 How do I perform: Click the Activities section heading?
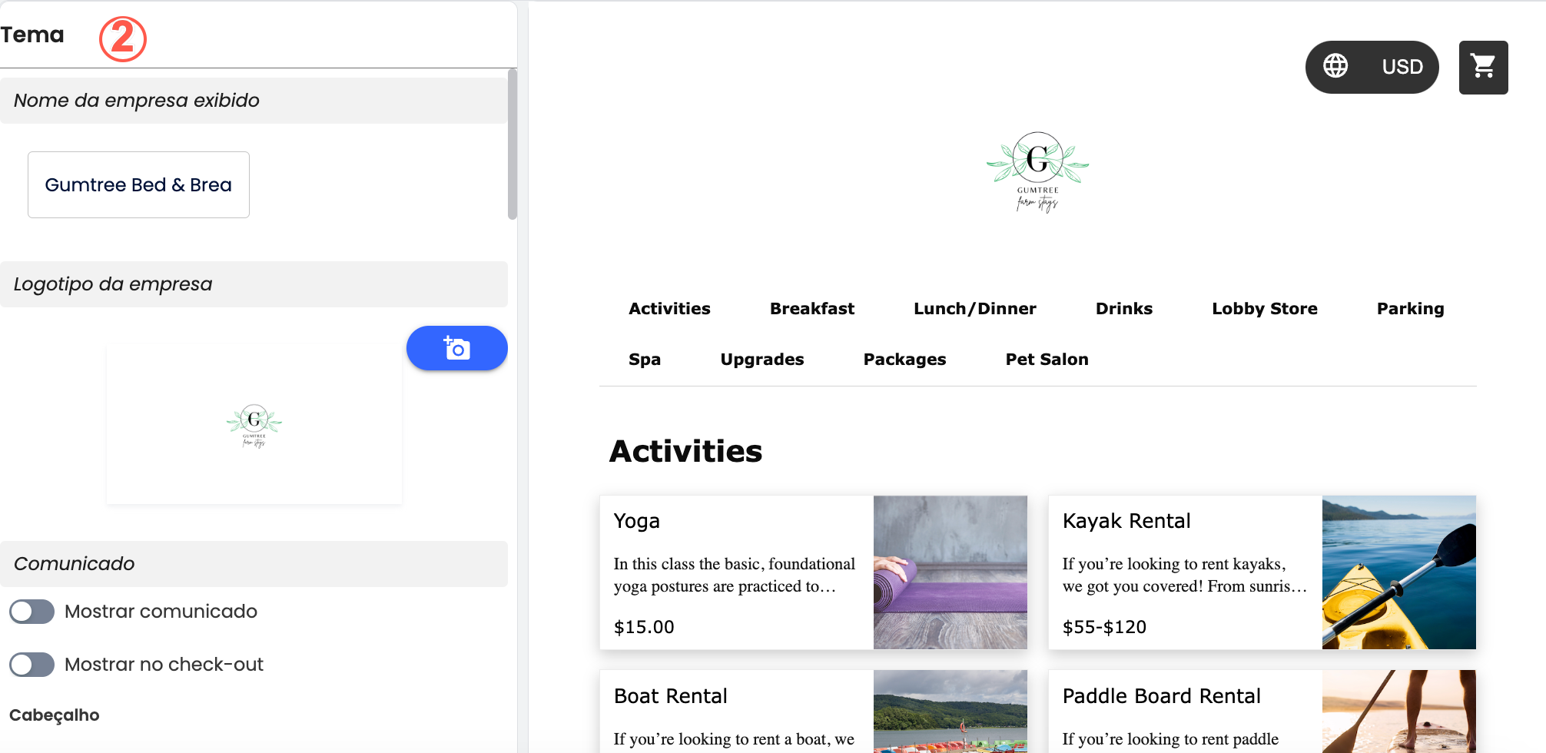[685, 451]
